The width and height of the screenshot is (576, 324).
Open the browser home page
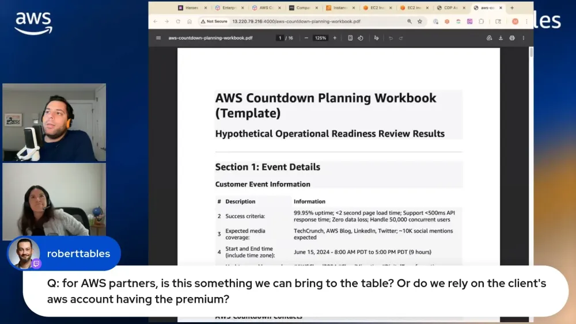(x=190, y=21)
